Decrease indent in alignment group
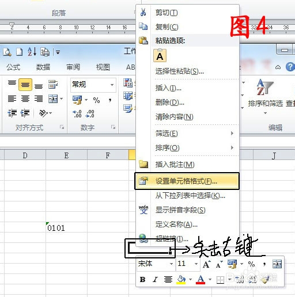Image resolution: width=295 pixels, height=297 pixels. click(x=12, y=113)
